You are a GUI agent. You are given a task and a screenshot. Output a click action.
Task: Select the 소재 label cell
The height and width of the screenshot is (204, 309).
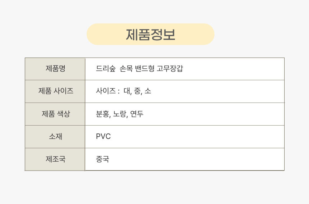point(55,136)
